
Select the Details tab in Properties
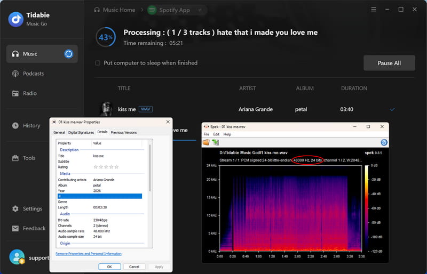[102, 132]
